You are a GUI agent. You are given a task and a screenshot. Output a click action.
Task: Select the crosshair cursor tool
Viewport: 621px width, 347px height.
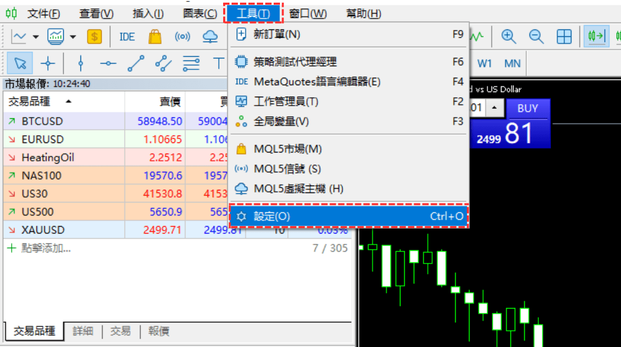[48, 64]
